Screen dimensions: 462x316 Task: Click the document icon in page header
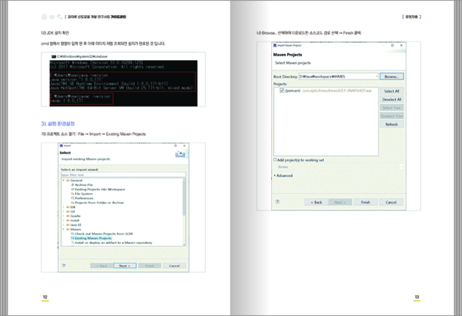tap(44, 17)
